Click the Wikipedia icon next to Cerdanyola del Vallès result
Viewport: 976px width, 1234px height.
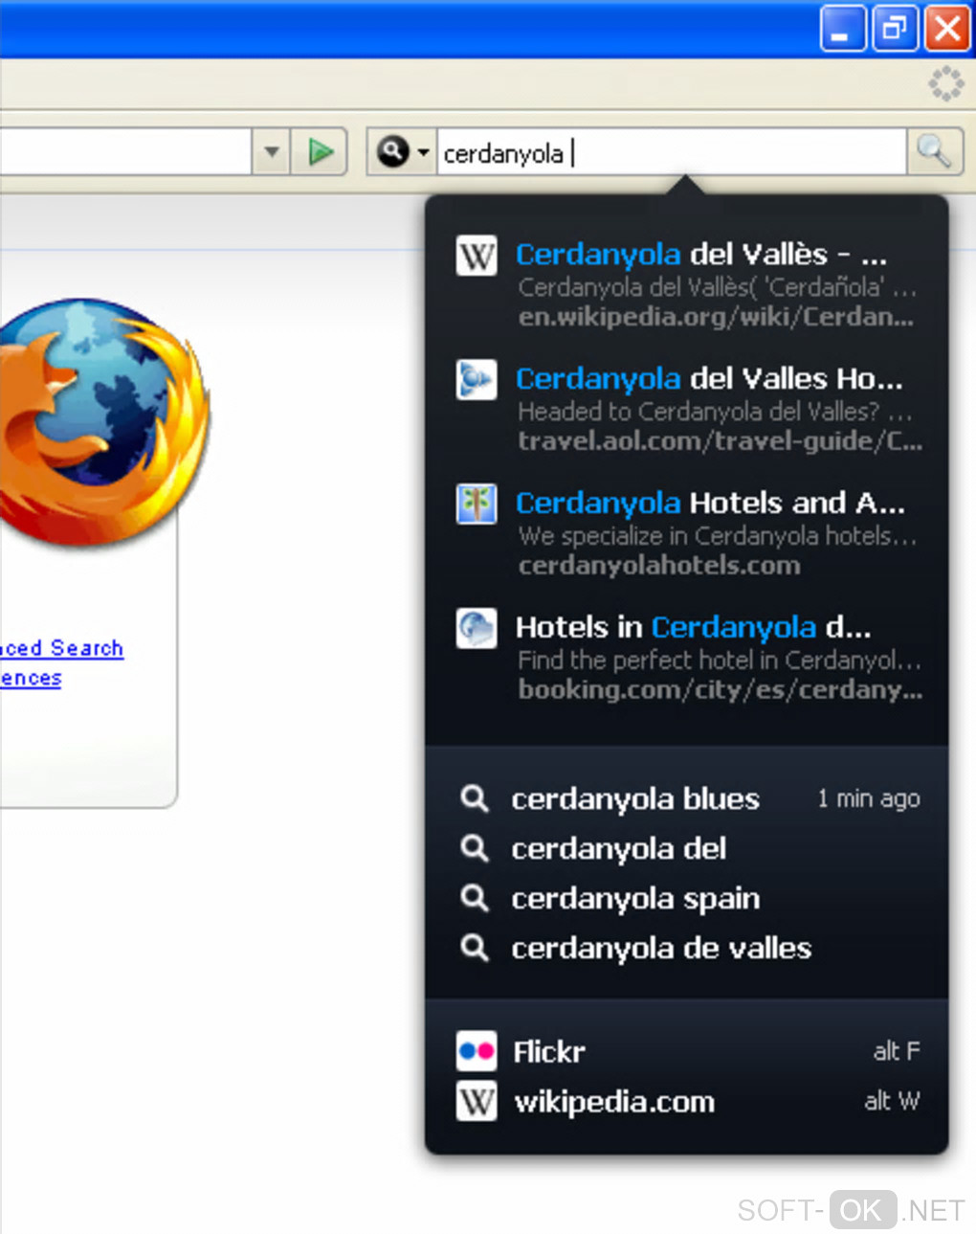477,256
